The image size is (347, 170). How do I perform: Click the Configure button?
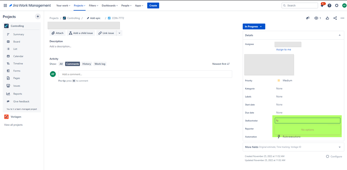click(x=334, y=156)
